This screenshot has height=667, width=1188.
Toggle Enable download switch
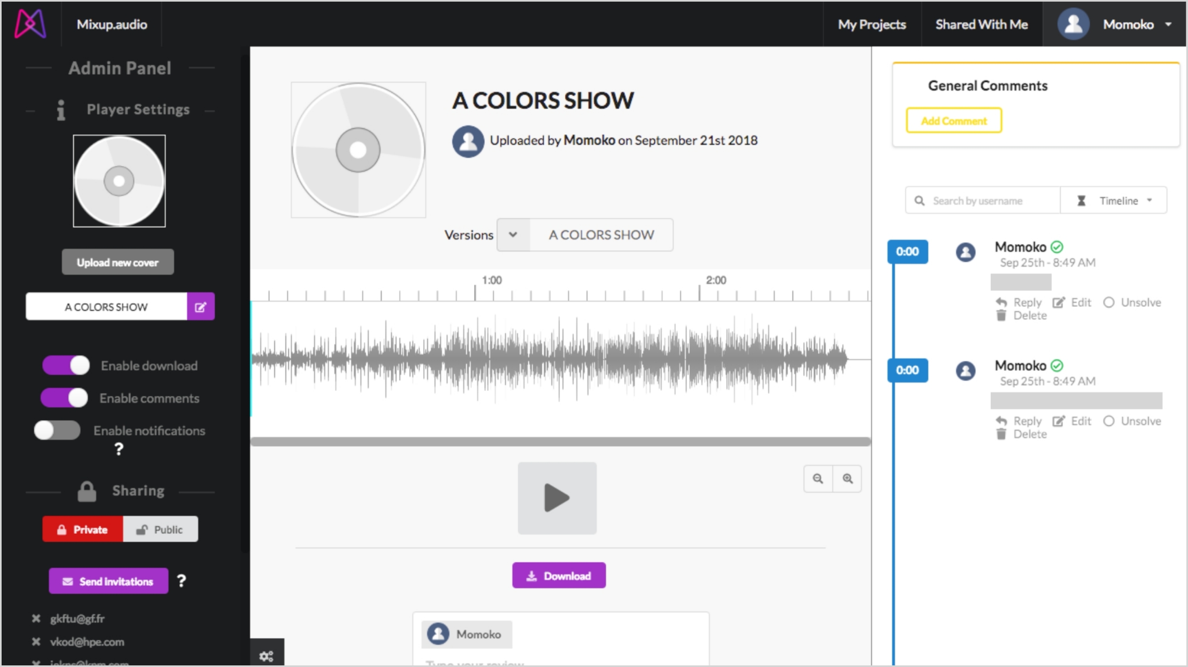[x=66, y=365]
